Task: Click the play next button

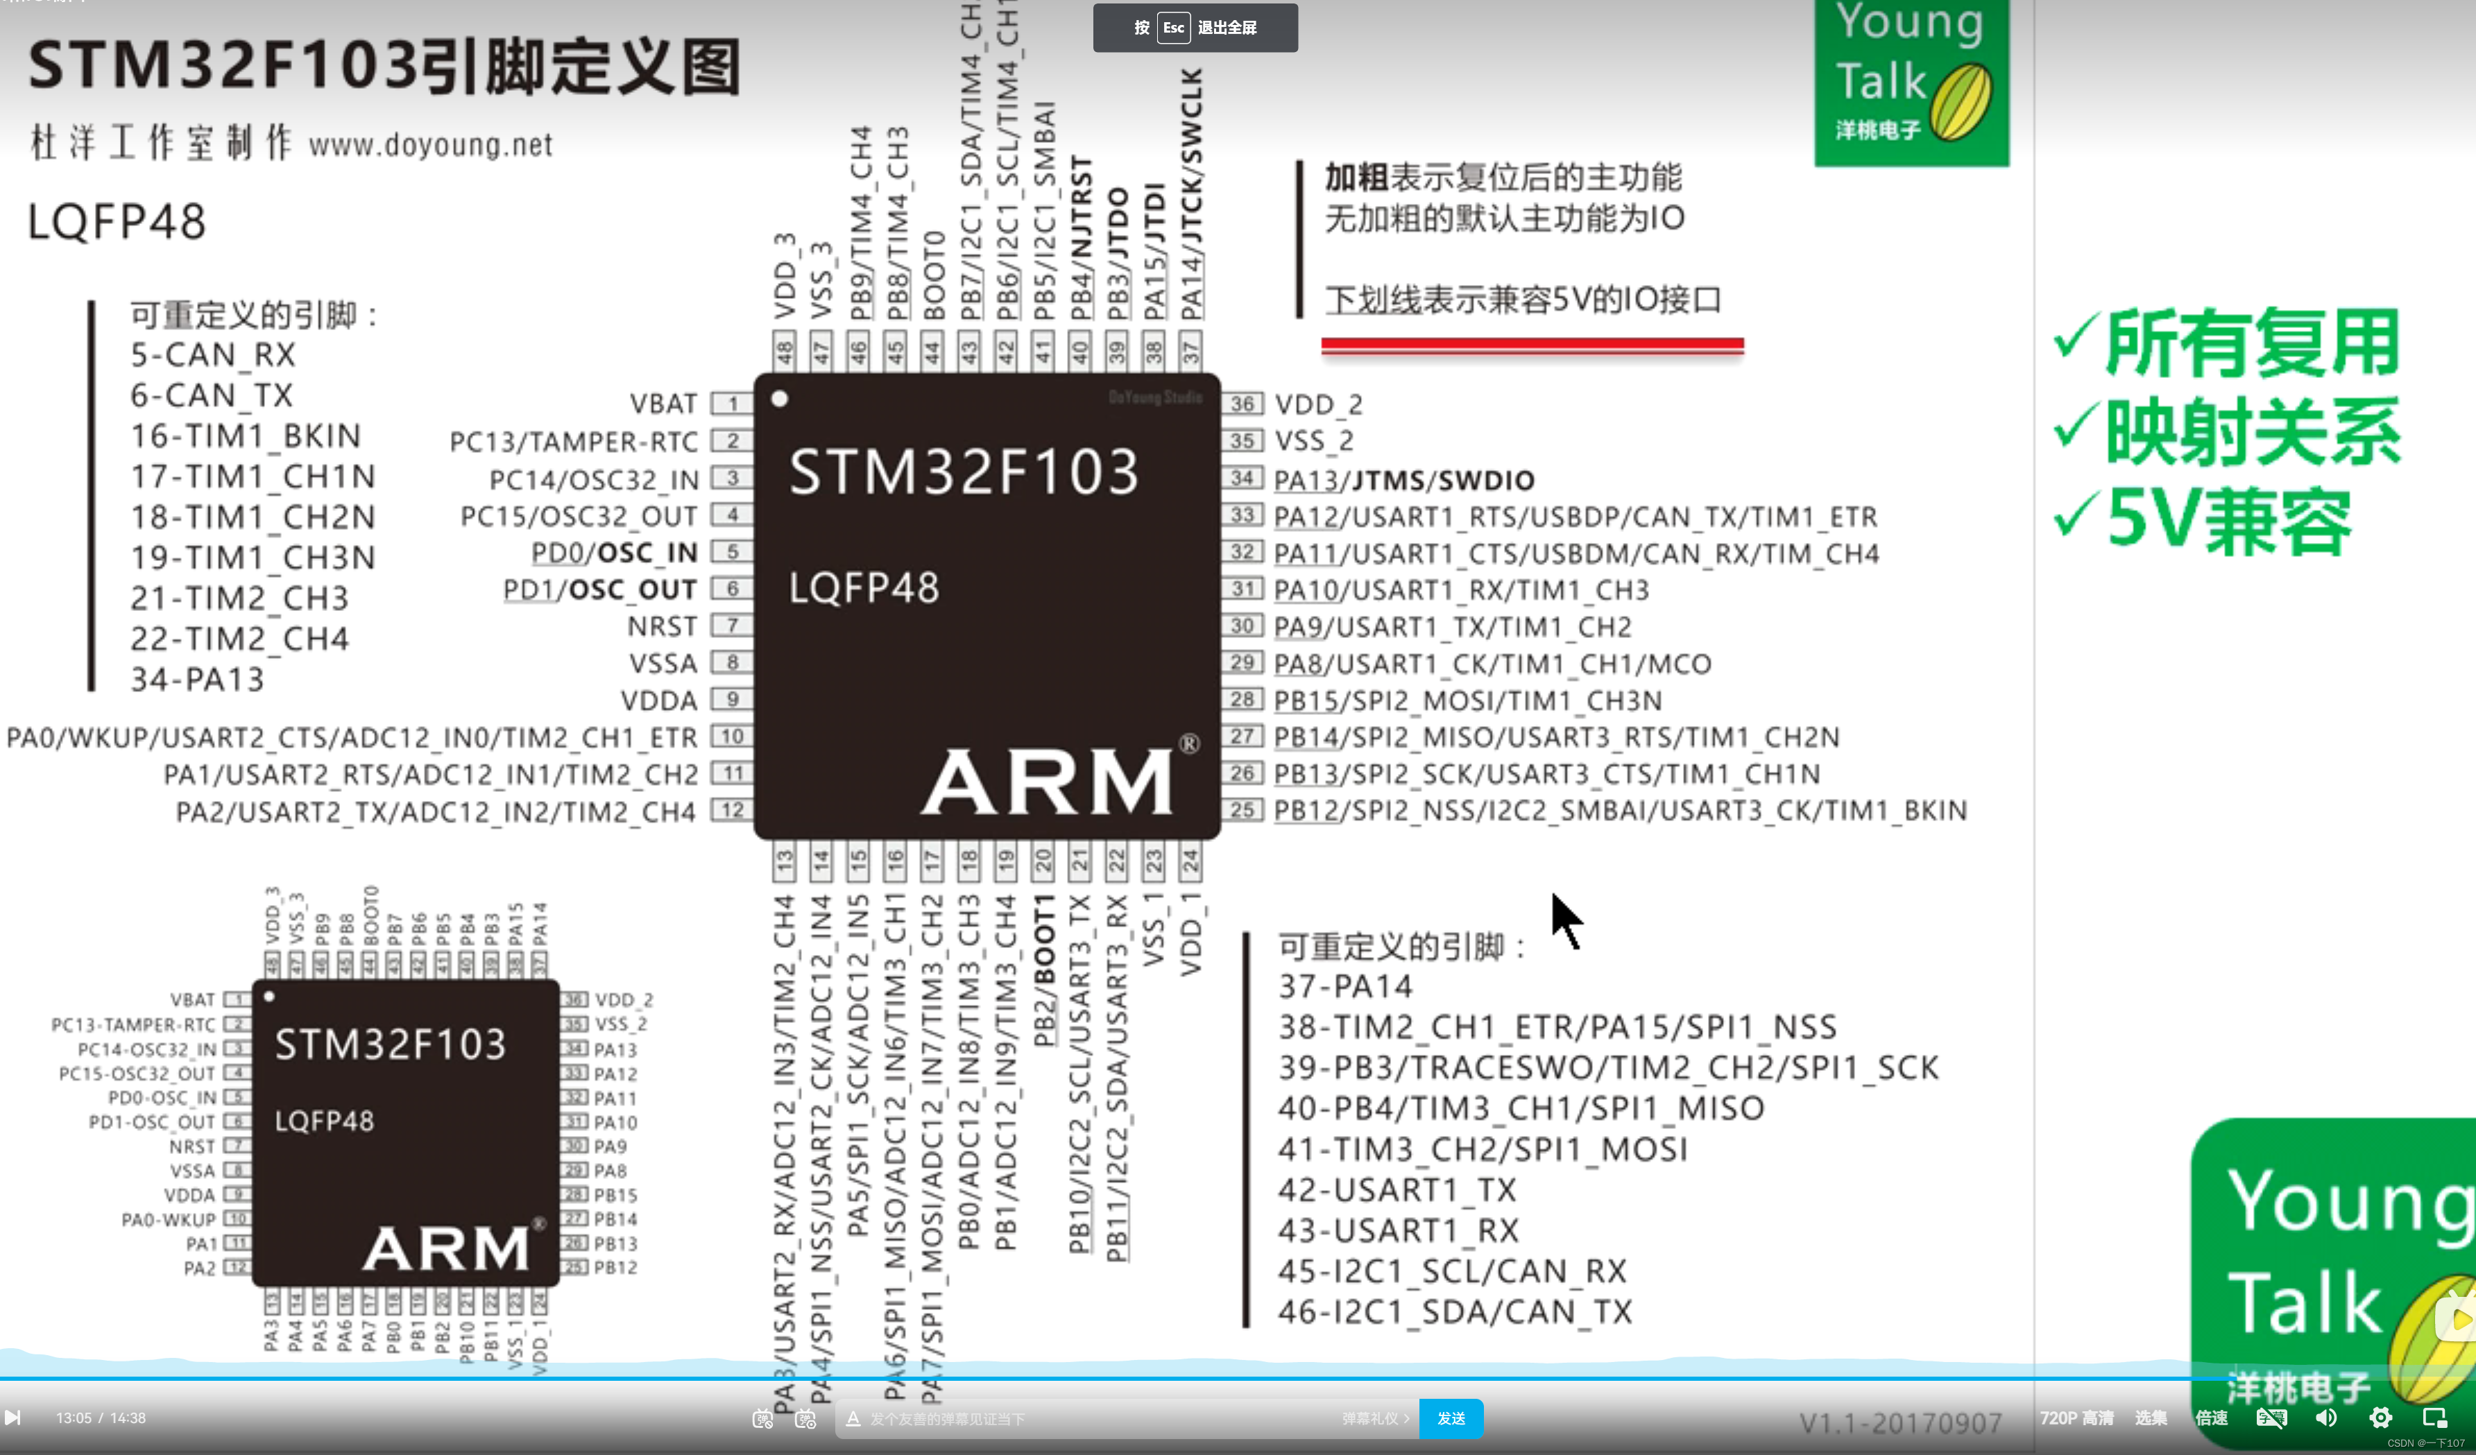Action: tap(12, 1418)
